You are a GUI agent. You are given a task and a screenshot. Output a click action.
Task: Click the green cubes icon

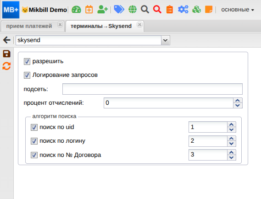click(x=197, y=9)
